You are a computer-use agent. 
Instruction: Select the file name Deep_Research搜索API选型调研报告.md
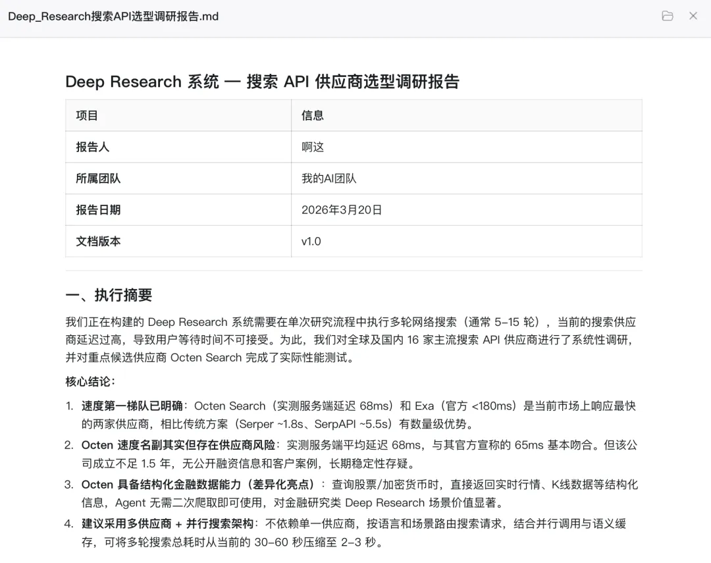(113, 16)
